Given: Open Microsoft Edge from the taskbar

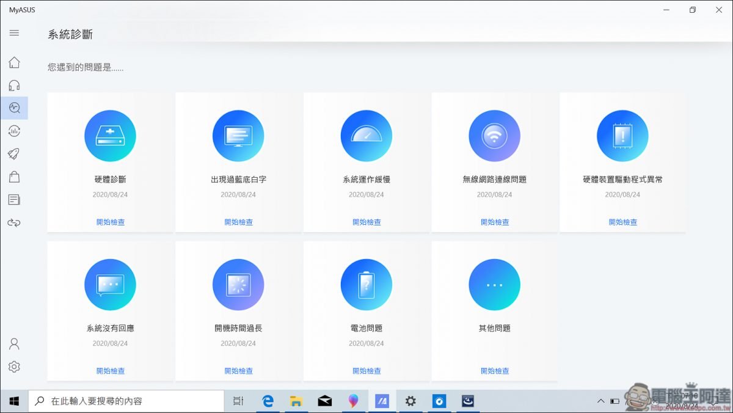Looking at the screenshot, I should pos(268,401).
